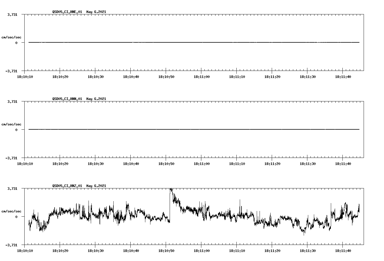This screenshot has width=384, height=261.
Task: Click the May 6,2021 date beside HNZ title
Action: click(96, 186)
